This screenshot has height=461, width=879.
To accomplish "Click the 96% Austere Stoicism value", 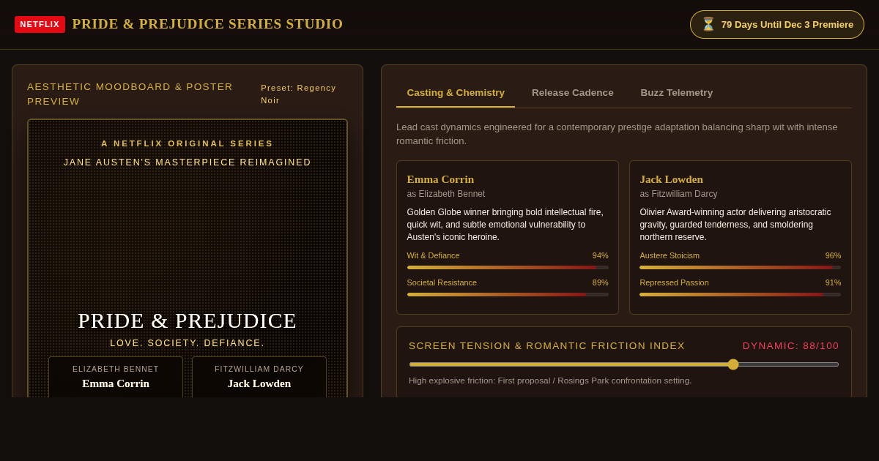I will point(833,255).
